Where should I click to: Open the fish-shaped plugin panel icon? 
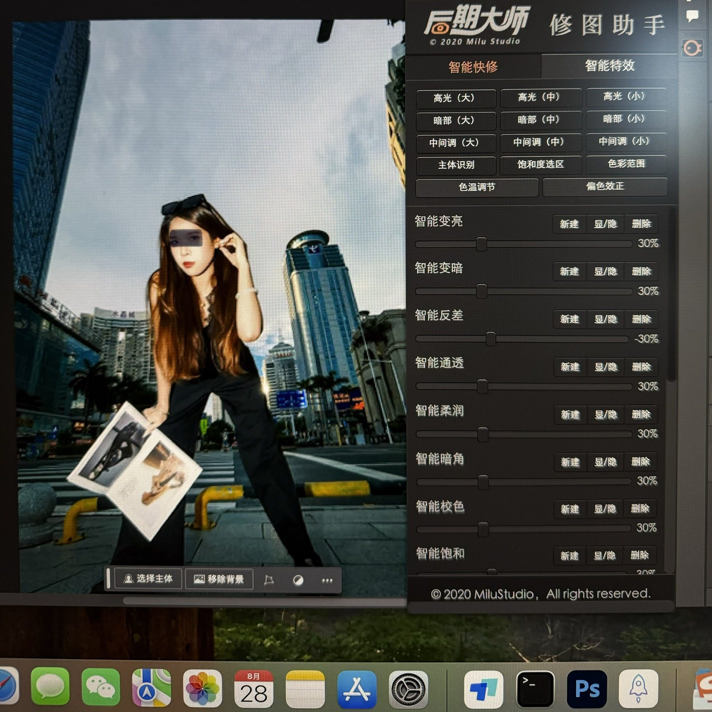pos(692,48)
